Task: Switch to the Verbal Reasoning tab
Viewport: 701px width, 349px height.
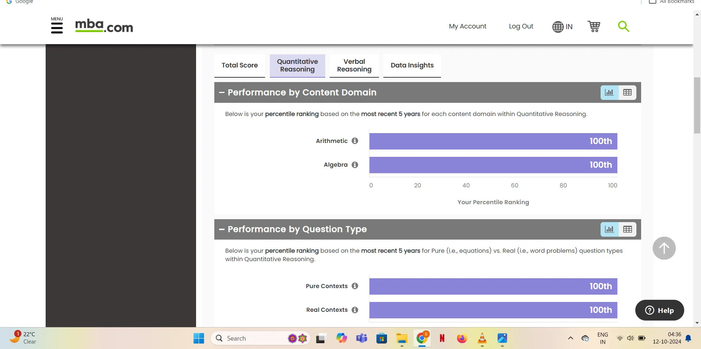Action: 354,66
